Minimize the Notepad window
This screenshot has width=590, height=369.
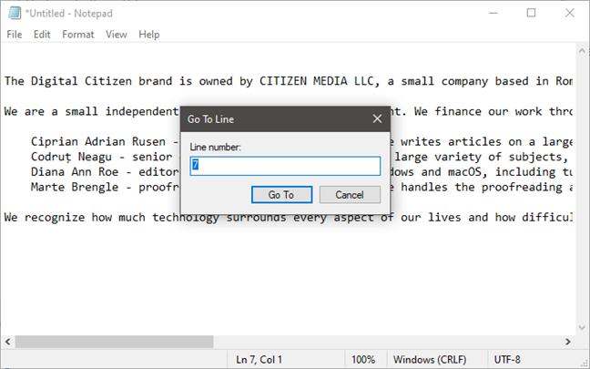pos(493,13)
